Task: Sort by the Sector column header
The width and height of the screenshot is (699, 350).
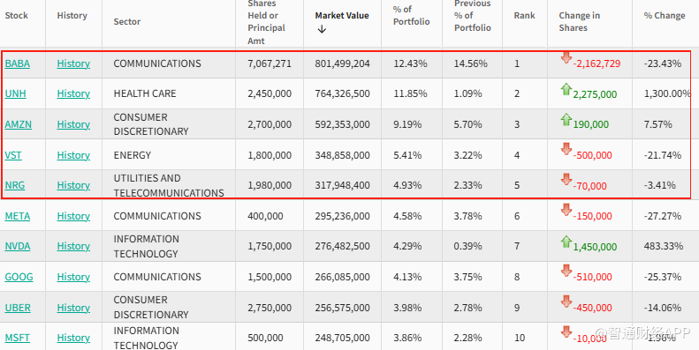Action: point(127,22)
